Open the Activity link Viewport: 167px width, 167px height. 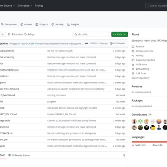point(140,56)
